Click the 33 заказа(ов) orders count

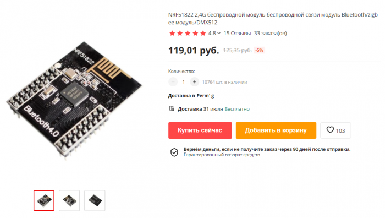pyautogui.click(x=271, y=33)
